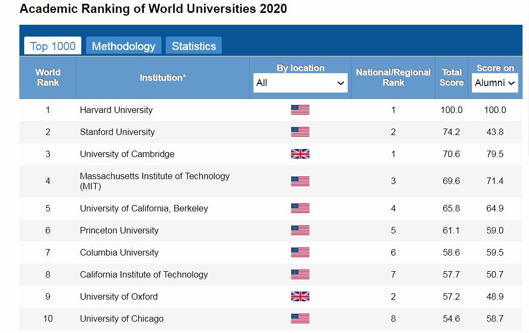Open the Top 1000 tab
The image size is (529, 333).
coord(53,46)
